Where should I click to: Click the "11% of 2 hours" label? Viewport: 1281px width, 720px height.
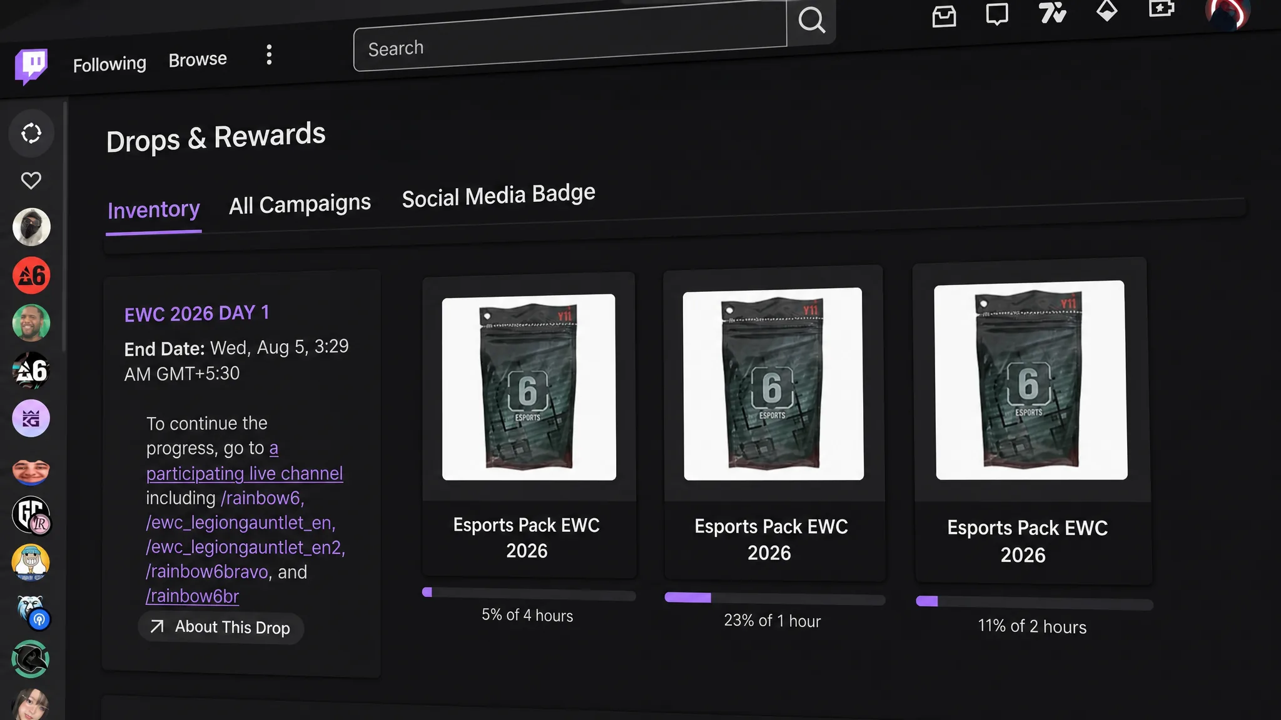click(x=1032, y=626)
